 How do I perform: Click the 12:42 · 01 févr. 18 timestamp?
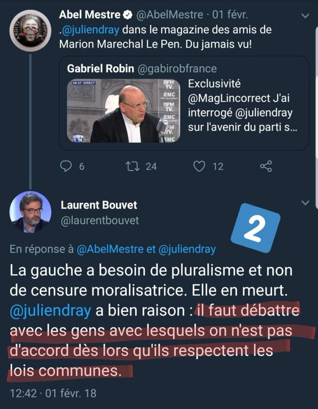pos(53,393)
